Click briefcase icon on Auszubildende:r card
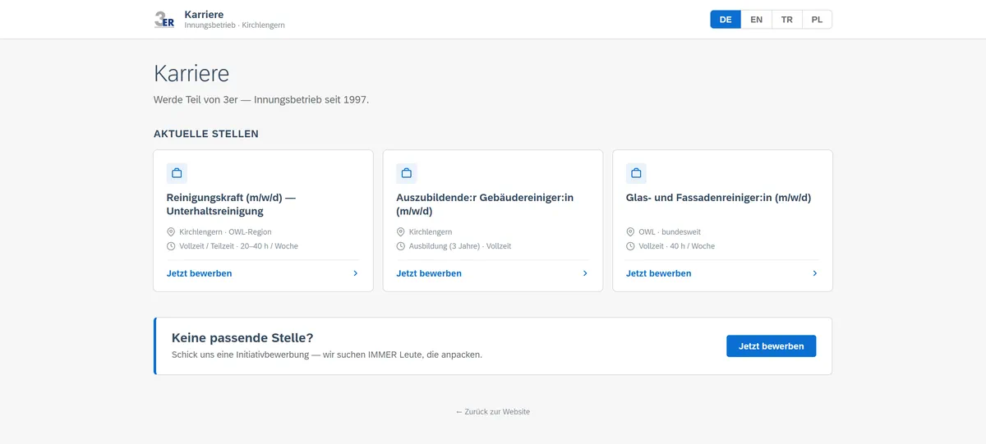Image resolution: width=986 pixels, height=444 pixels. 407,173
